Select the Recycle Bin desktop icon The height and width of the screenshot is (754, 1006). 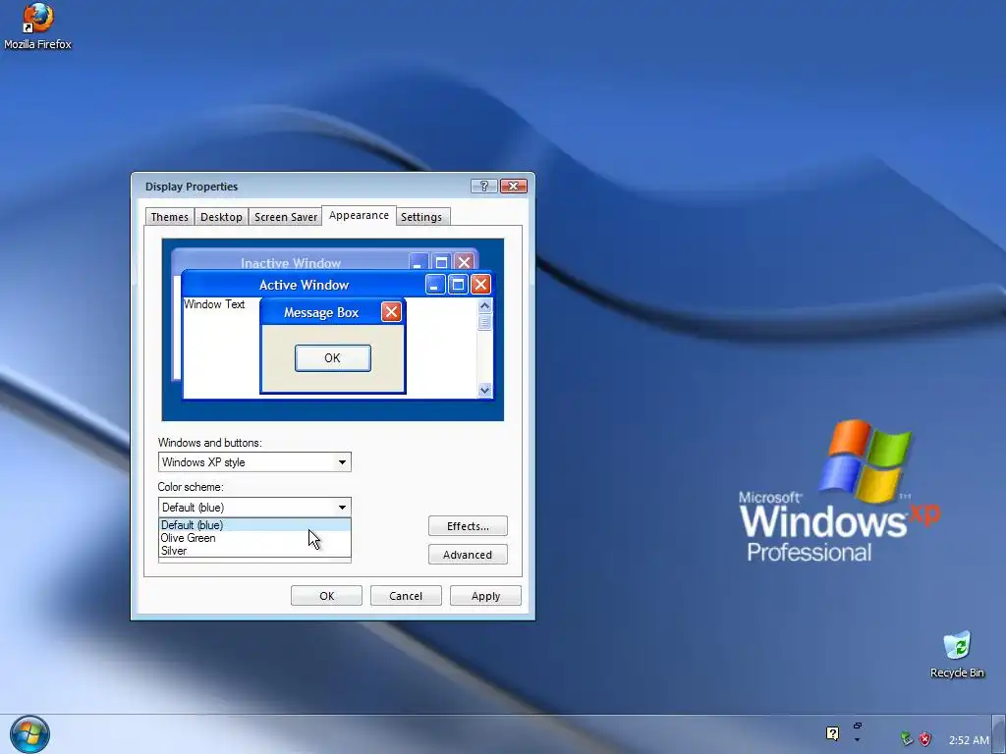tap(957, 654)
